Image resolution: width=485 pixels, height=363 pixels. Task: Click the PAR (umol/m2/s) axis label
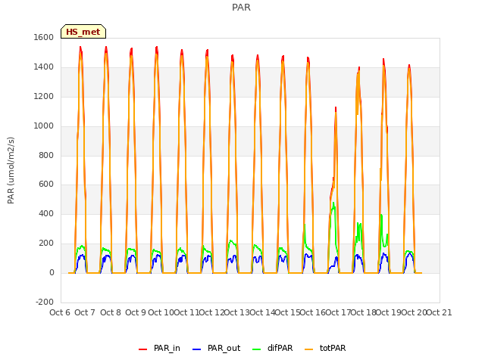click(11, 170)
